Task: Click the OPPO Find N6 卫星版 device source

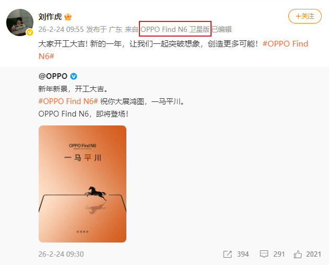Action: (175, 29)
